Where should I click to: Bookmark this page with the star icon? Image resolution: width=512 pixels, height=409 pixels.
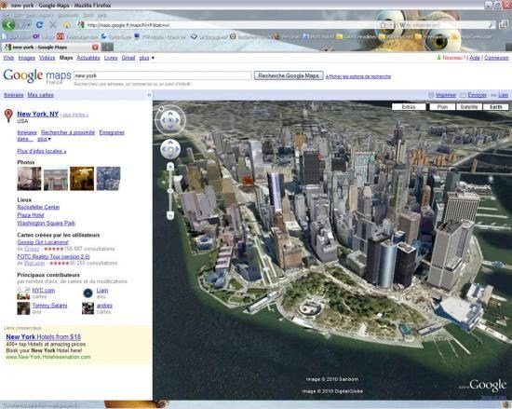[383, 25]
